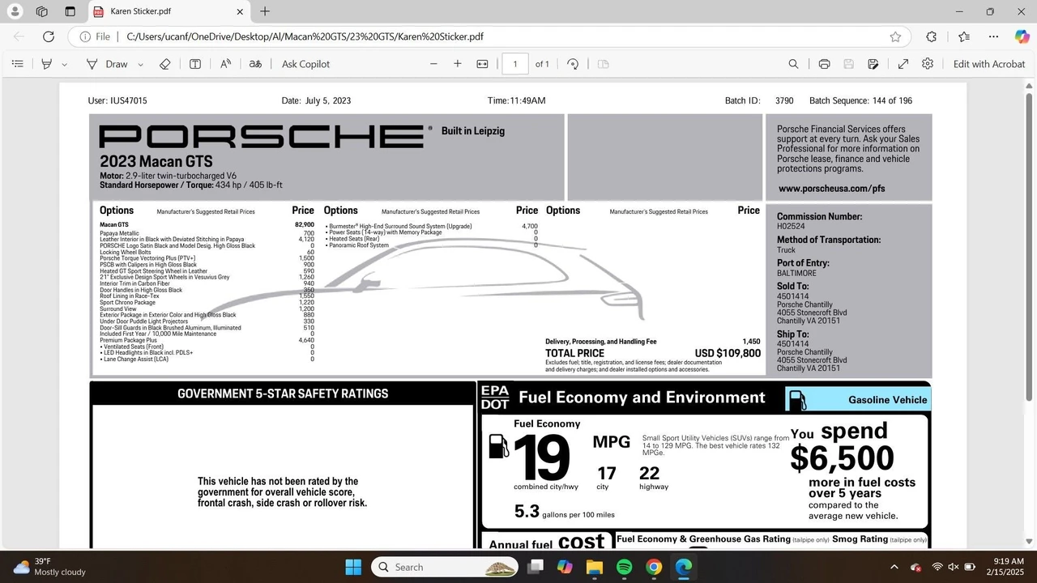1037x583 pixels.
Task: Open PDF viewer settings gear
Action: click(928, 64)
